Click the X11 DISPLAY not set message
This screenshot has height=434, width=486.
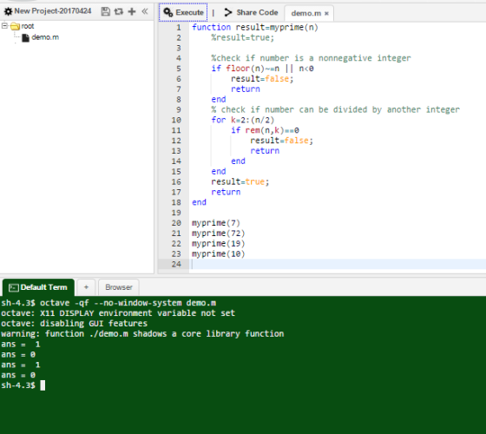(118, 313)
